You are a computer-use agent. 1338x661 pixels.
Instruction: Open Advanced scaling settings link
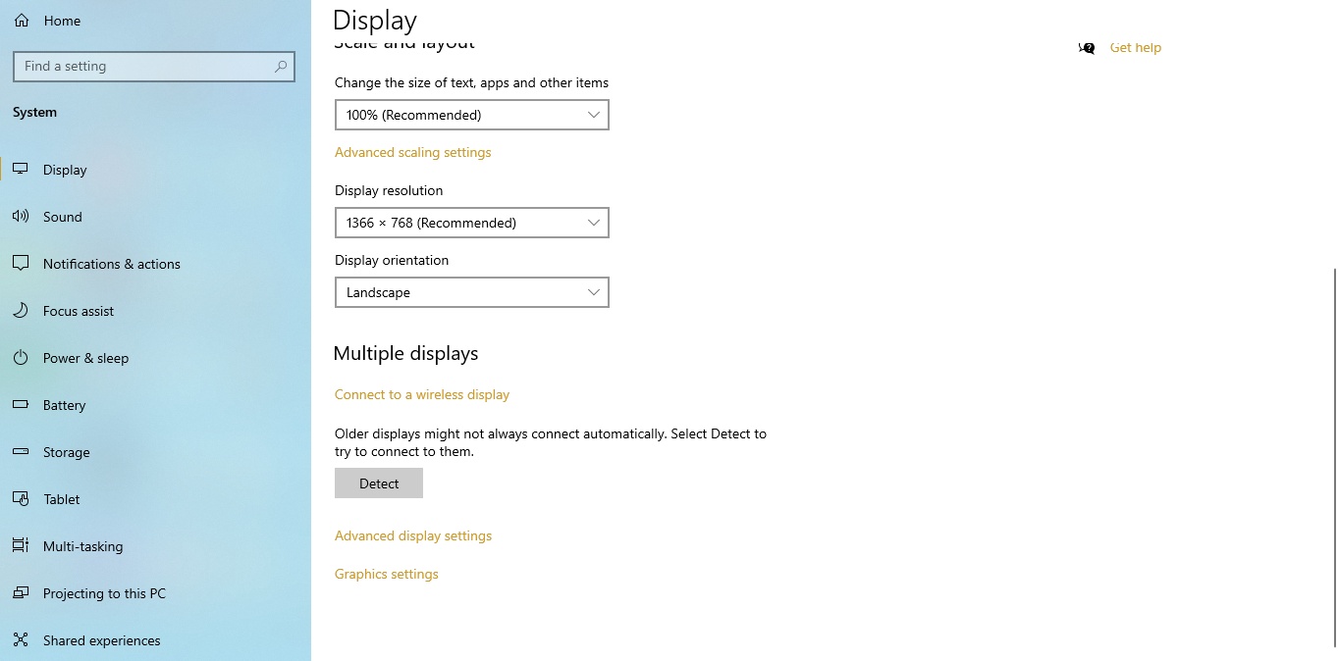(412, 152)
